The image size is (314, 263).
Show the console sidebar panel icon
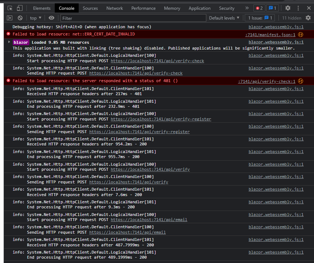point(10,18)
